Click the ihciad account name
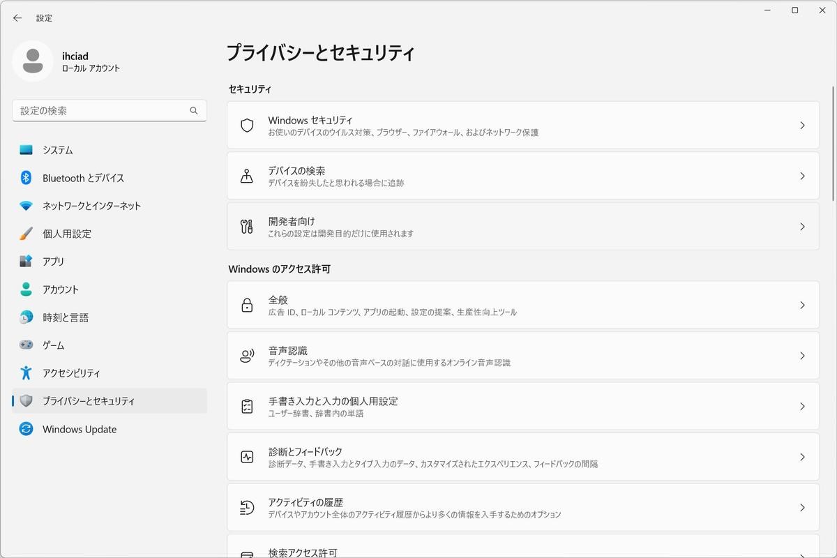 75,56
